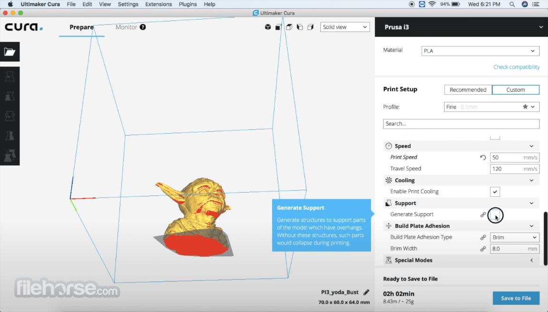Select the Mirror tool in sidebar
548x312 pixels.
coord(10,136)
